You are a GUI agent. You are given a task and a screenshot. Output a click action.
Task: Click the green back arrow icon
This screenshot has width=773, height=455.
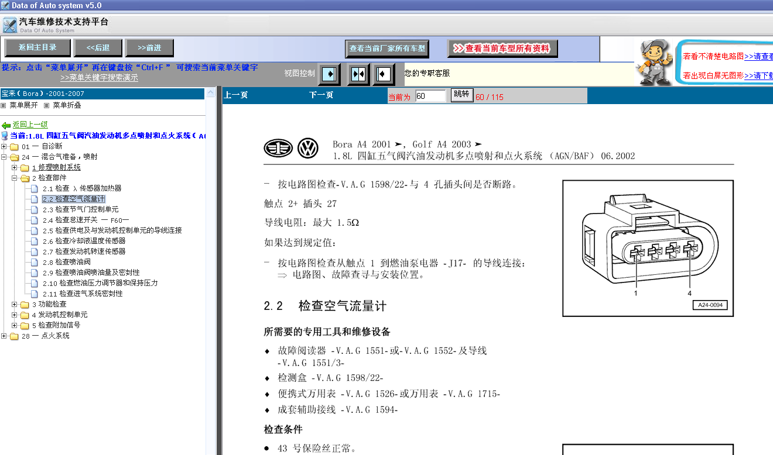(6, 125)
